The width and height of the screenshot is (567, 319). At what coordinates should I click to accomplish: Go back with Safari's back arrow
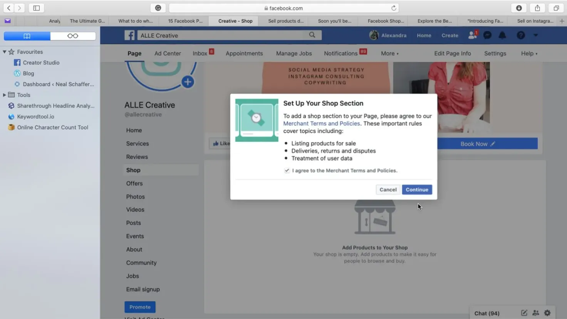tap(8, 8)
